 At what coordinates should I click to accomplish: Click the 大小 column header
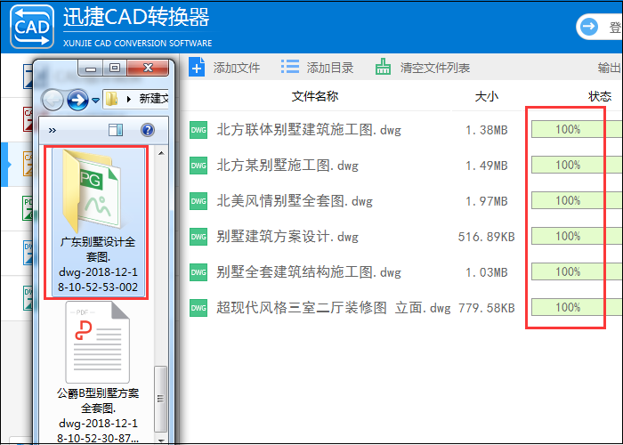click(487, 96)
